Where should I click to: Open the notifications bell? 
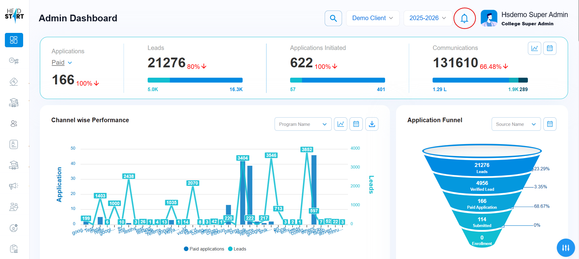click(x=464, y=18)
